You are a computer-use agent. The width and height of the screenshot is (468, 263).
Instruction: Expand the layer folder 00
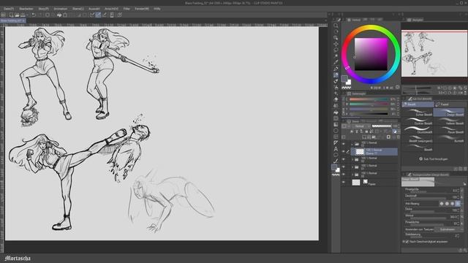(352, 175)
